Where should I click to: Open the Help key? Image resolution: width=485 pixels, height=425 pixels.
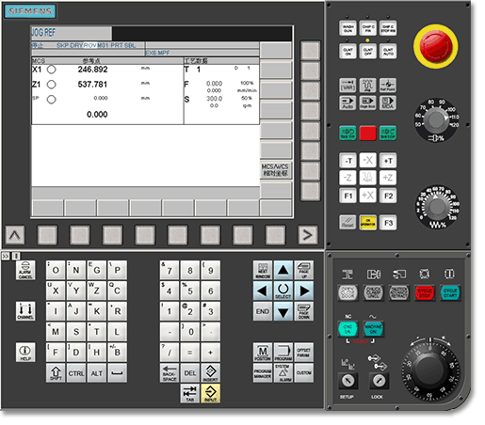(x=25, y=353)
